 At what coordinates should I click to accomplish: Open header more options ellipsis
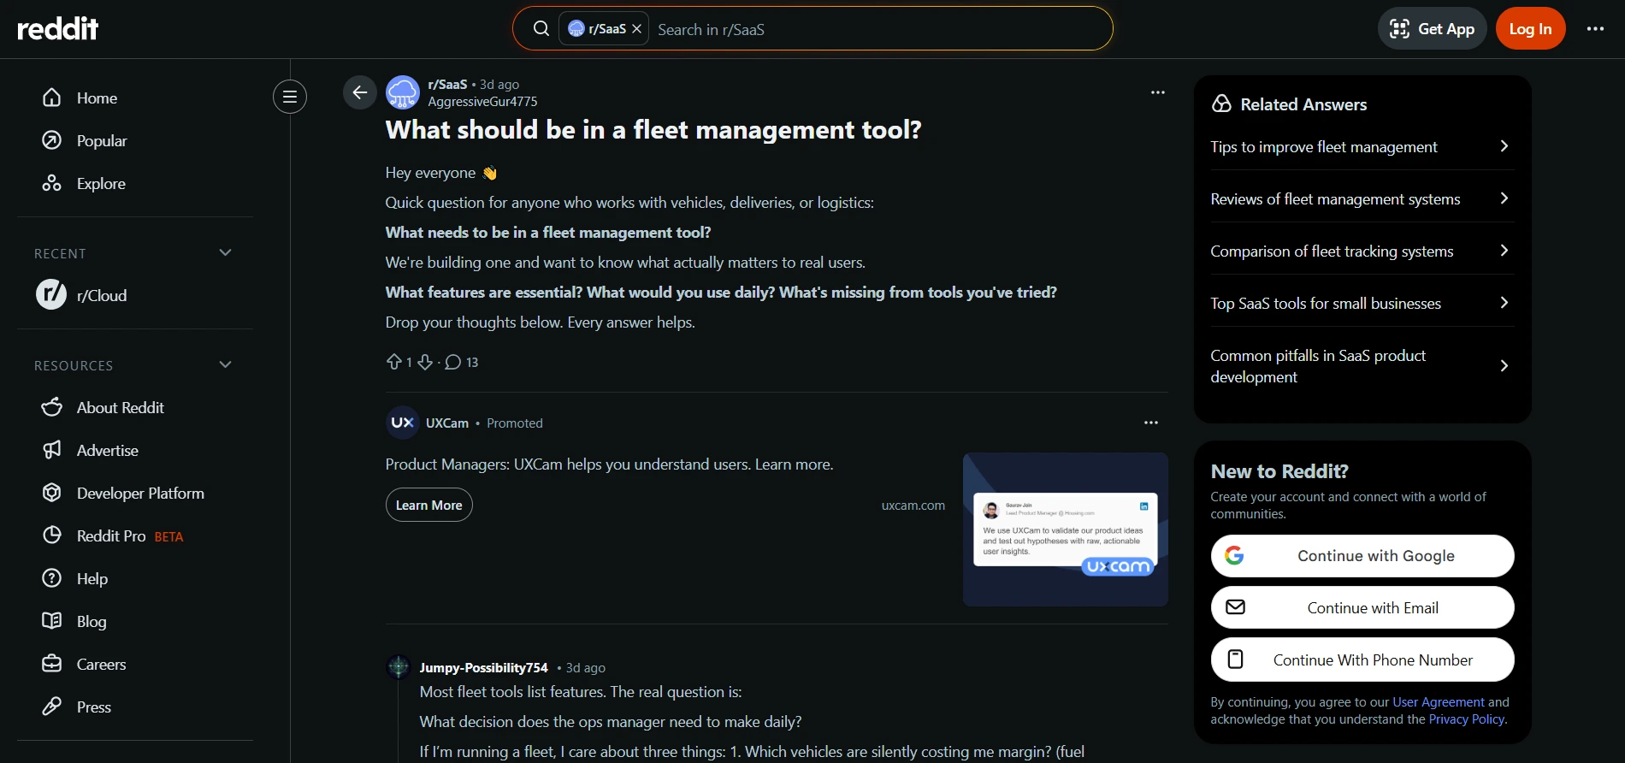[x=1595, y=29]
